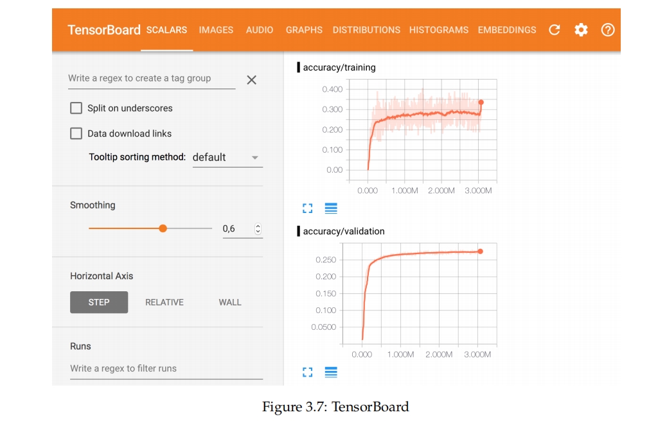
Task: Click the tag group regex input field
Action: click(152, 78)
